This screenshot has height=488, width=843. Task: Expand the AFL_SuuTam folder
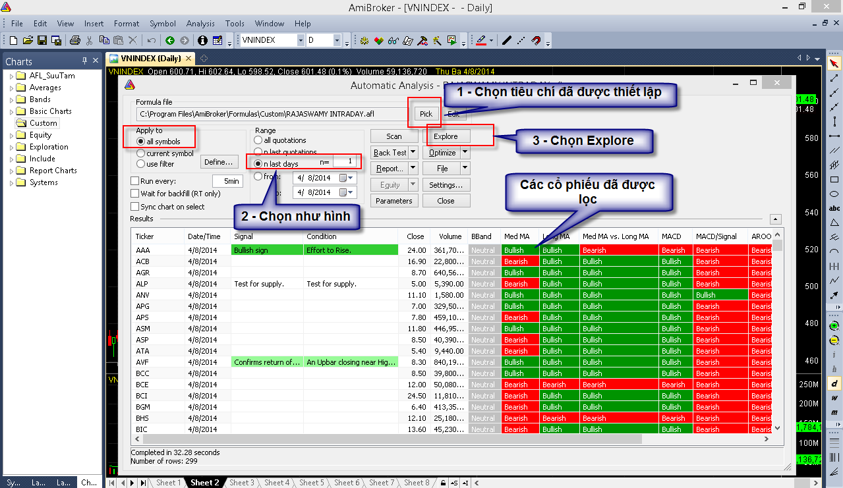(x=12, y=76)
